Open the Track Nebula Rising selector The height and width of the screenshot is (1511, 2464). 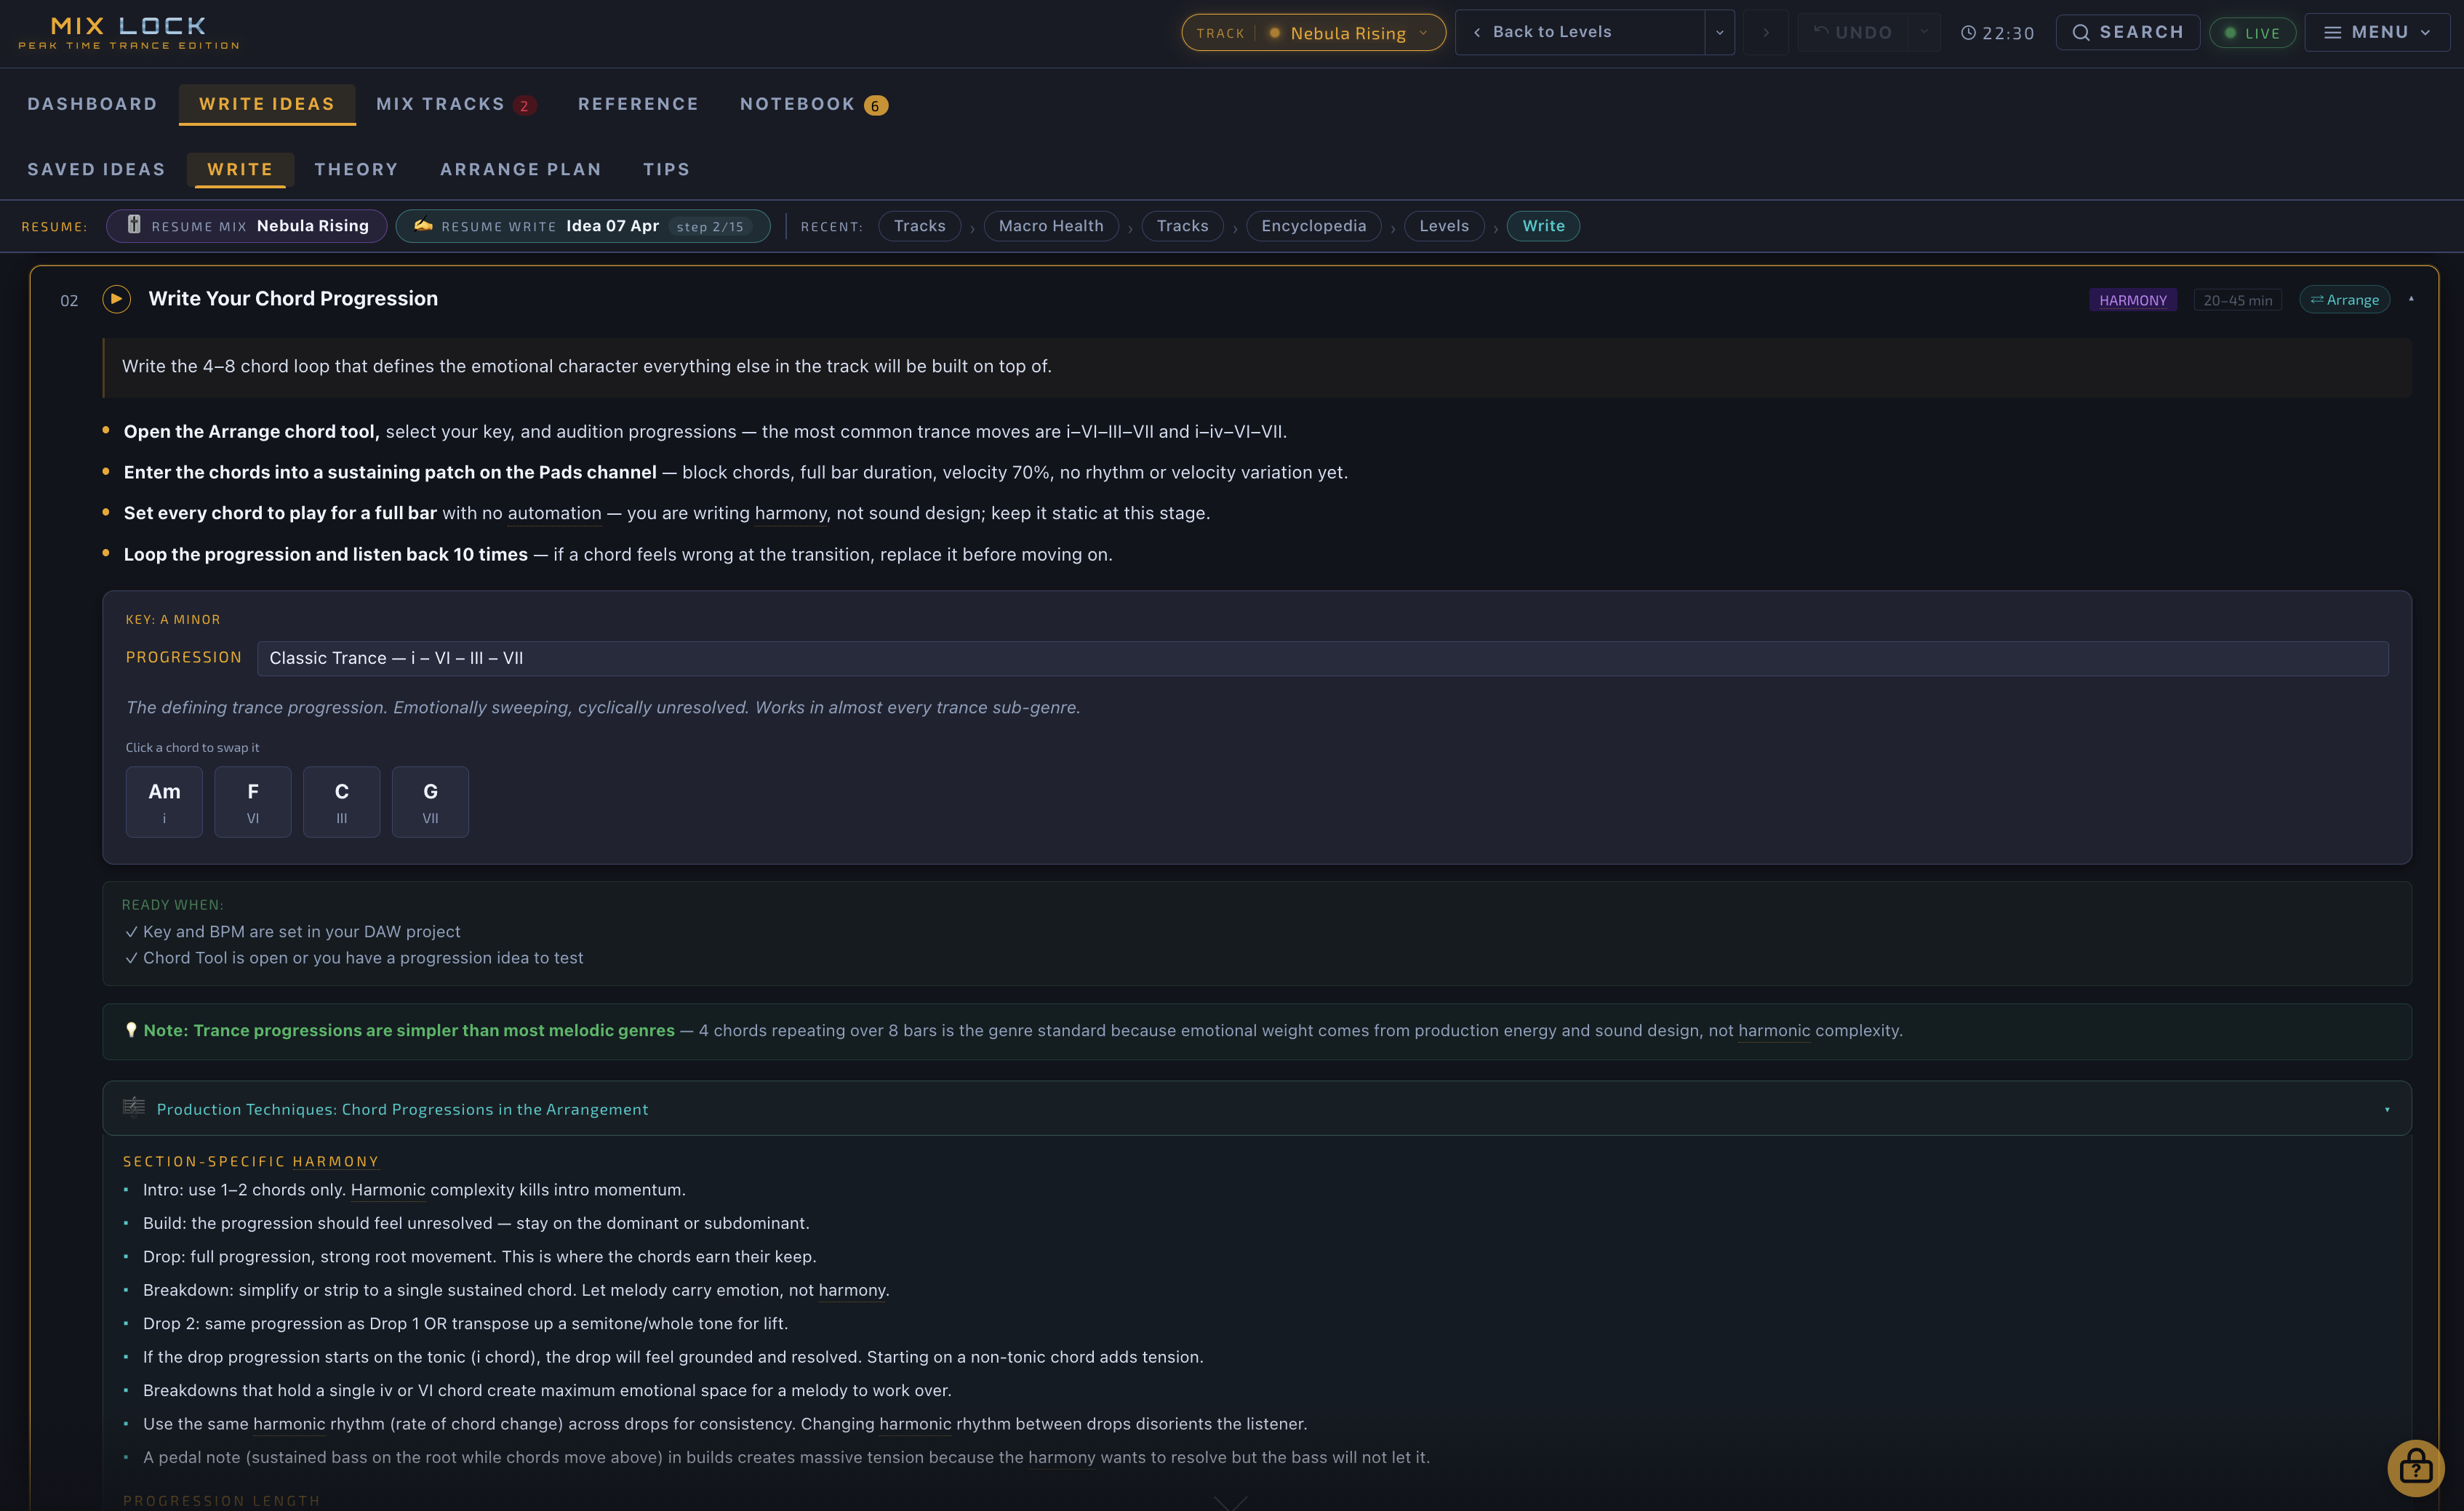click(1313, 33)
